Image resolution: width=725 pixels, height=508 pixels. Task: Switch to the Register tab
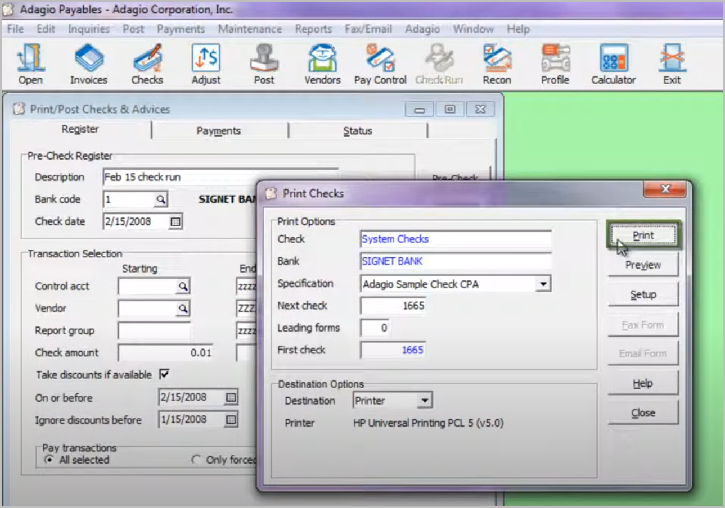coord(80,130)
